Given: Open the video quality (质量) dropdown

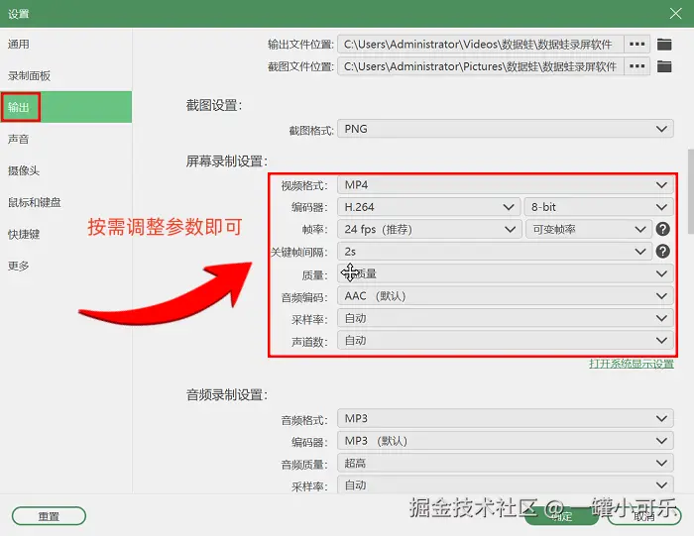Looking at the screenshot, I should 506,273.
